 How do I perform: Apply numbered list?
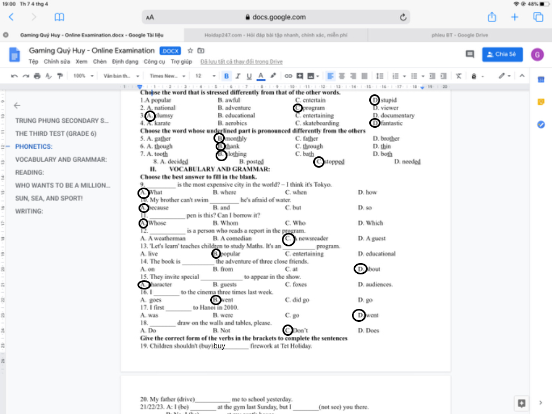[396, 76]
